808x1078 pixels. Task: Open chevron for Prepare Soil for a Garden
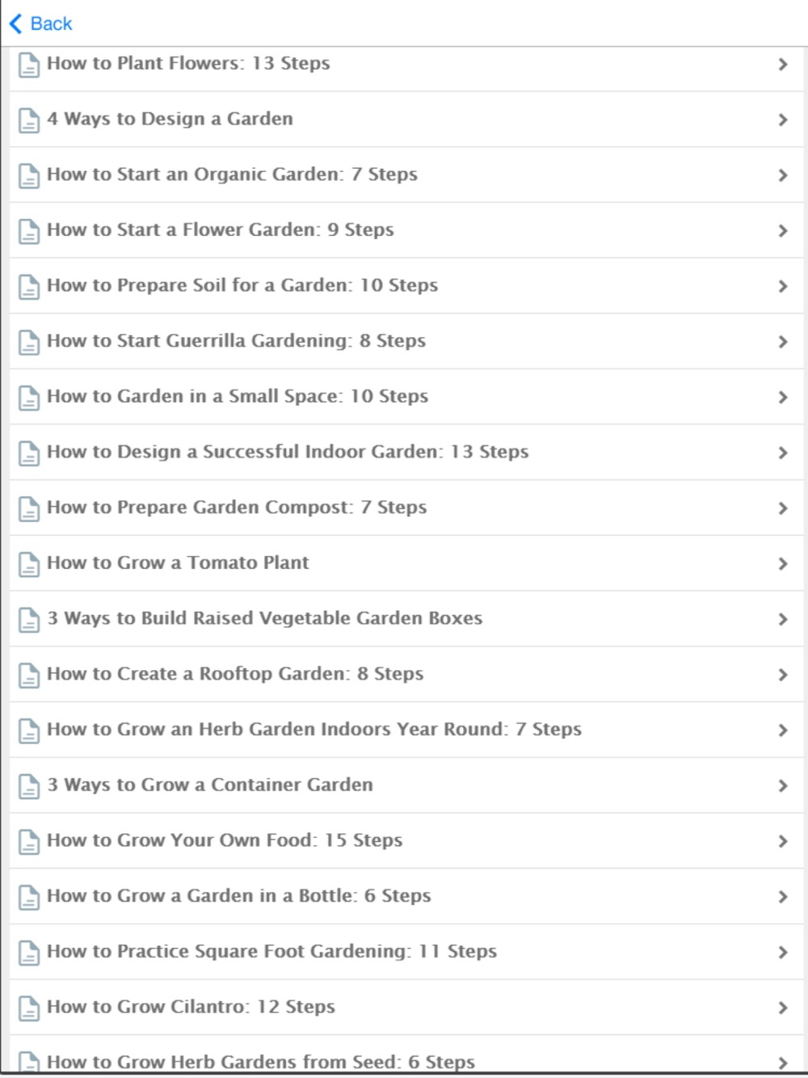tap(782, 286)
